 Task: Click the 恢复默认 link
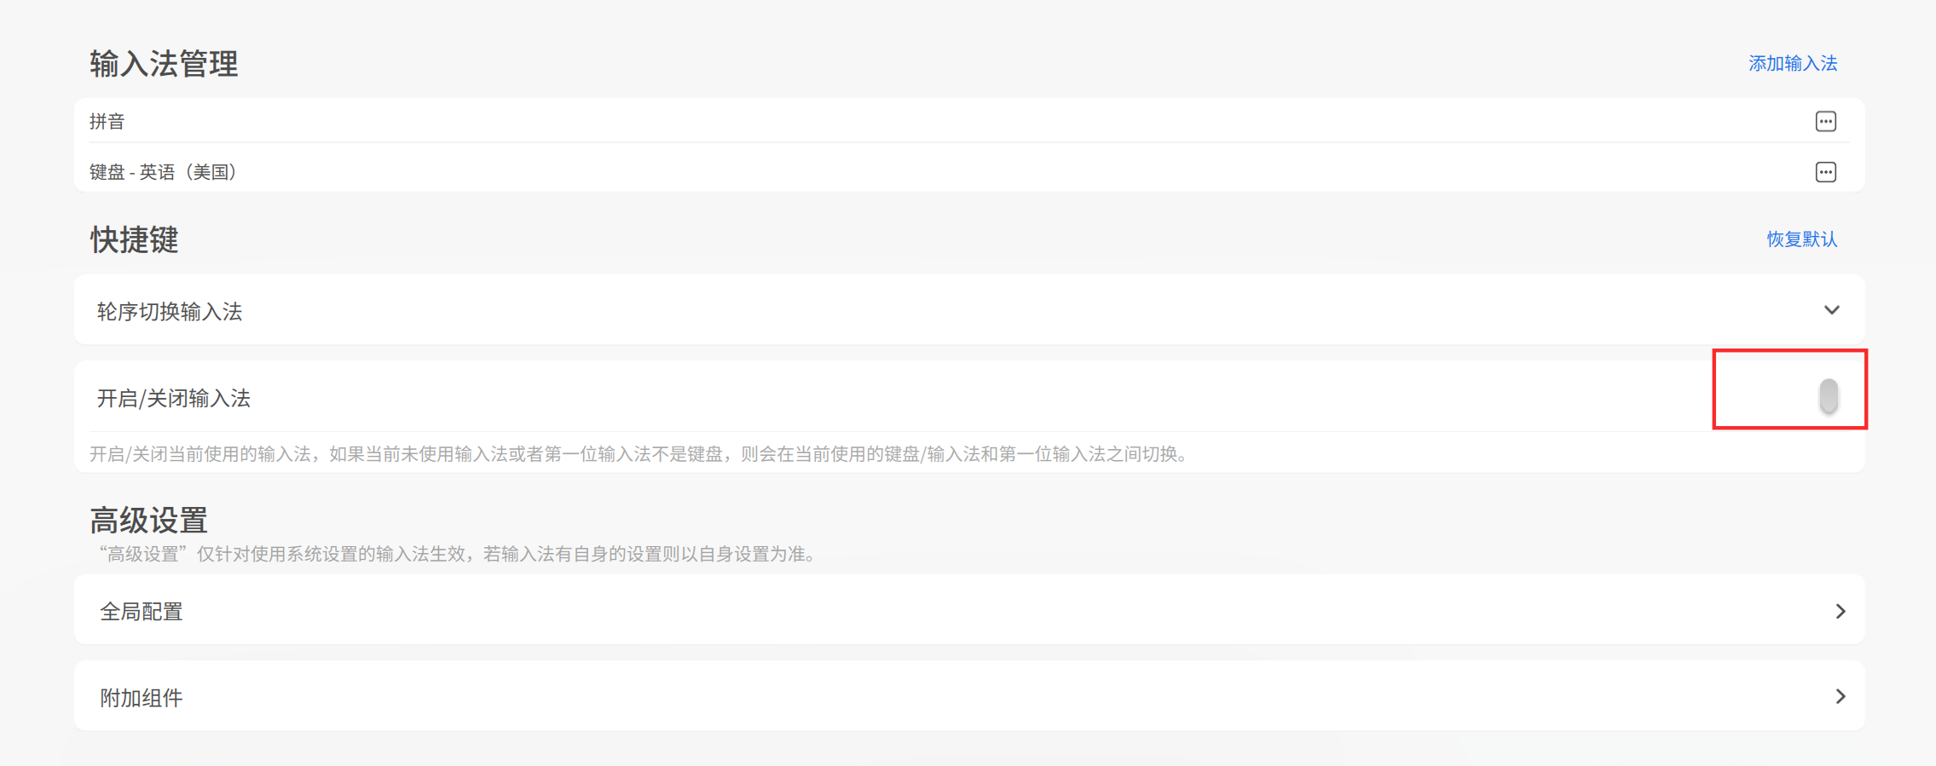point(1801,239)
